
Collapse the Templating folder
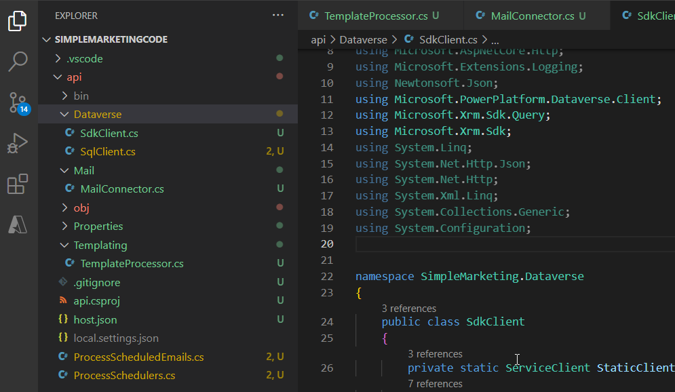[64, 246]
